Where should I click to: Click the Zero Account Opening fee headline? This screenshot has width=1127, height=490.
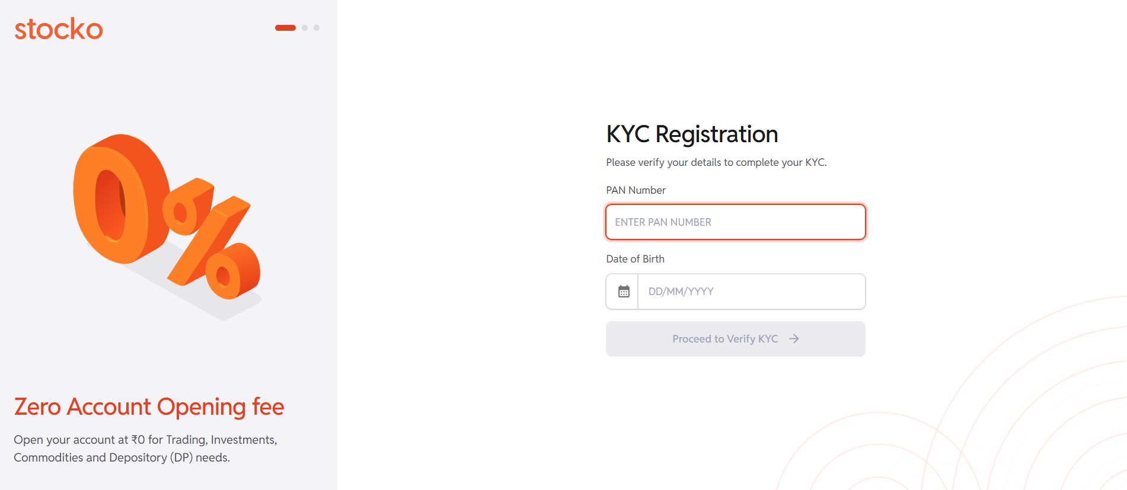(x=149, y=407)
